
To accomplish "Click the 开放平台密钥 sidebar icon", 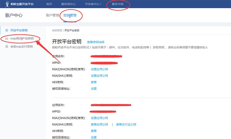I will (7, 30).
